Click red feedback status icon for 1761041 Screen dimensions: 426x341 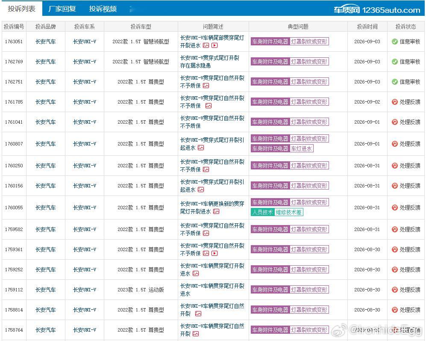click(x=395, y=122)
